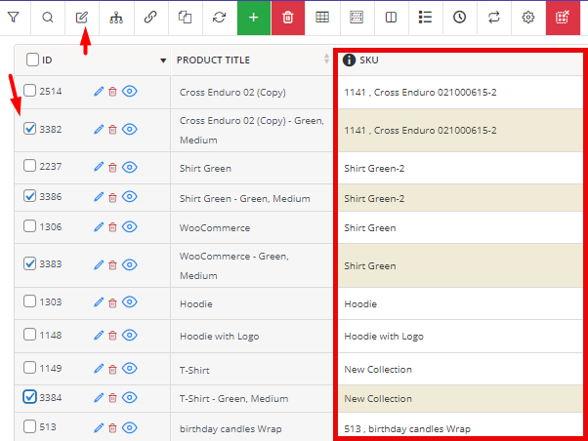The width and height of the screenshot is (588, 441).
Task: Check the box for product 1303
Action: pyautogui.click(x=29, y=301)
